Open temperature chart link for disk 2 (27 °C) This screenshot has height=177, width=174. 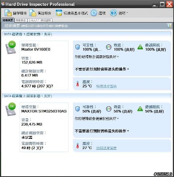106,148
